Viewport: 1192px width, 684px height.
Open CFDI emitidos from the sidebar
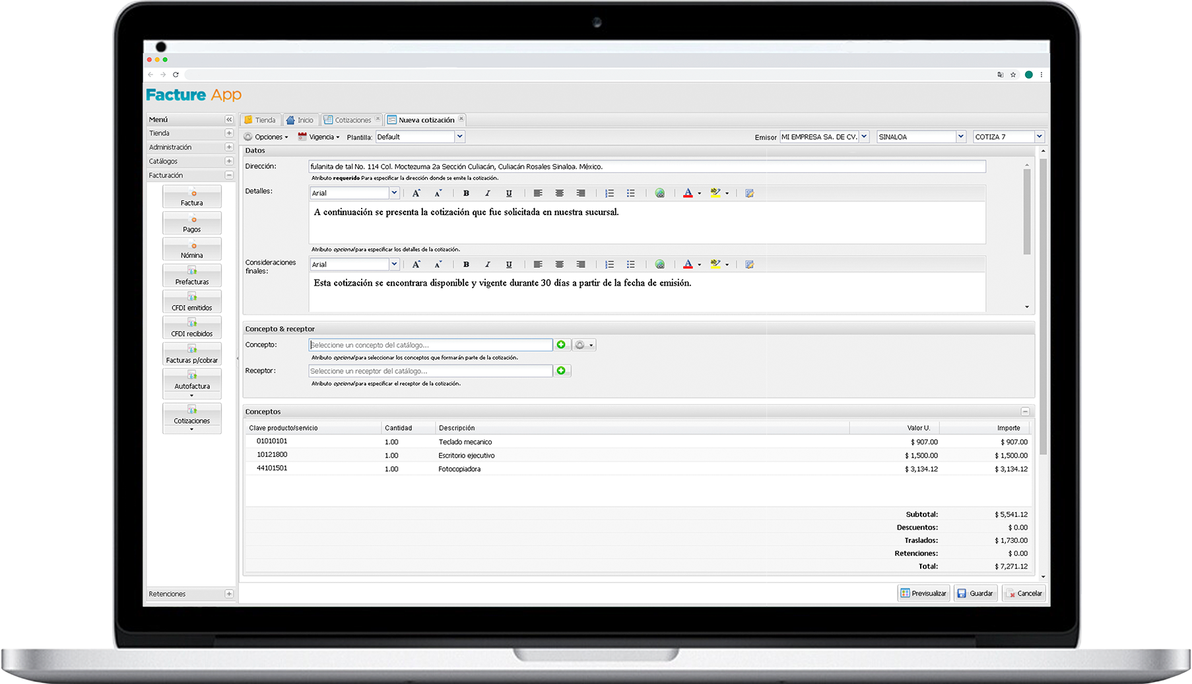[192, 302]
